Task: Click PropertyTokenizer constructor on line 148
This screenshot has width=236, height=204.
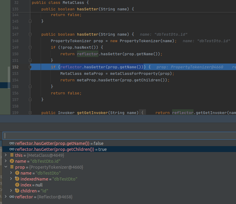Action: pyautogui.click(x=140, y=41)
